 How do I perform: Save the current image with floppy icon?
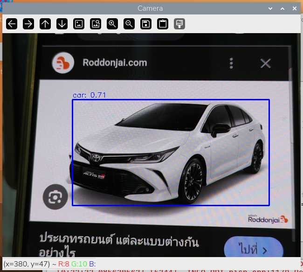point(146,24)
